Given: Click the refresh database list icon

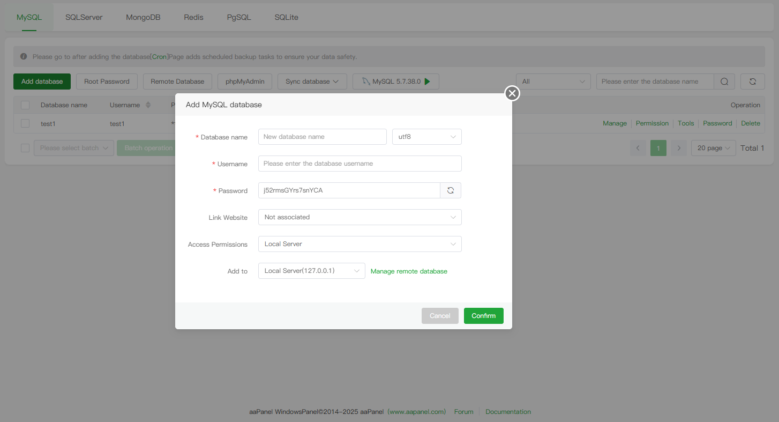Looking at the screenshot, I should [x=752, y=82].
